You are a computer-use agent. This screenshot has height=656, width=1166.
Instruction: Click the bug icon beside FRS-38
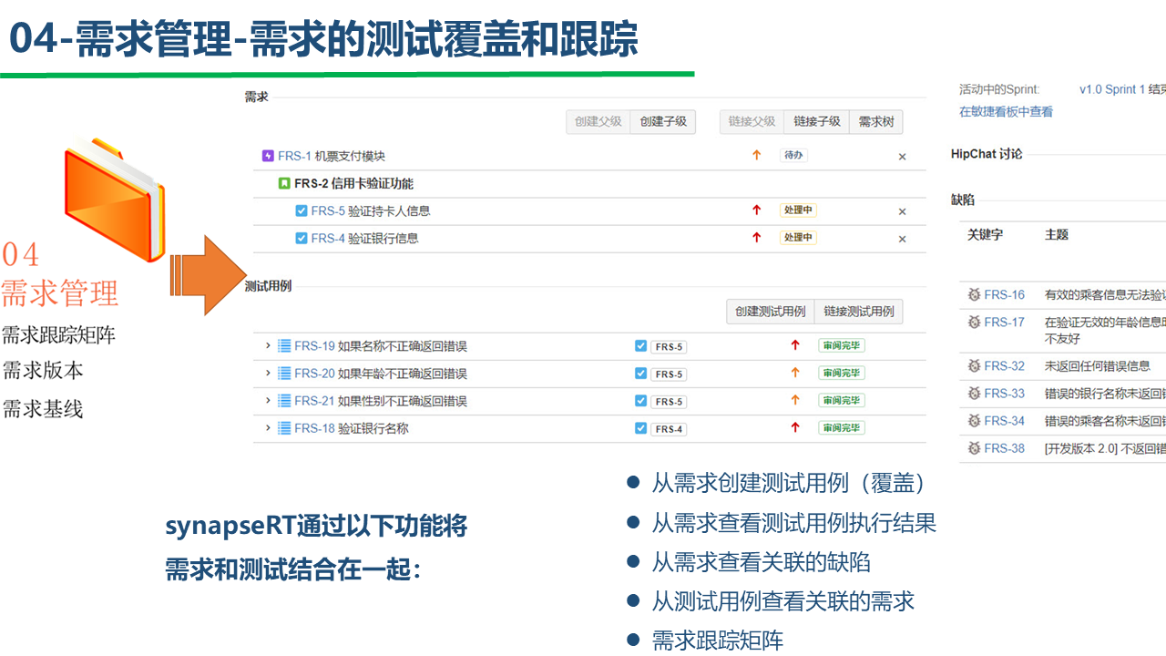(x=974, y=447)
